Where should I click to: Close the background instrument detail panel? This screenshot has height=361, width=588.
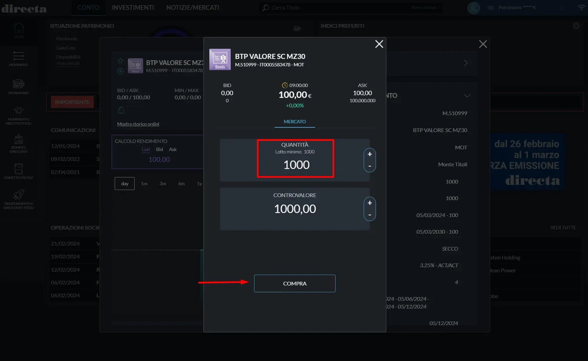point(483,44)
